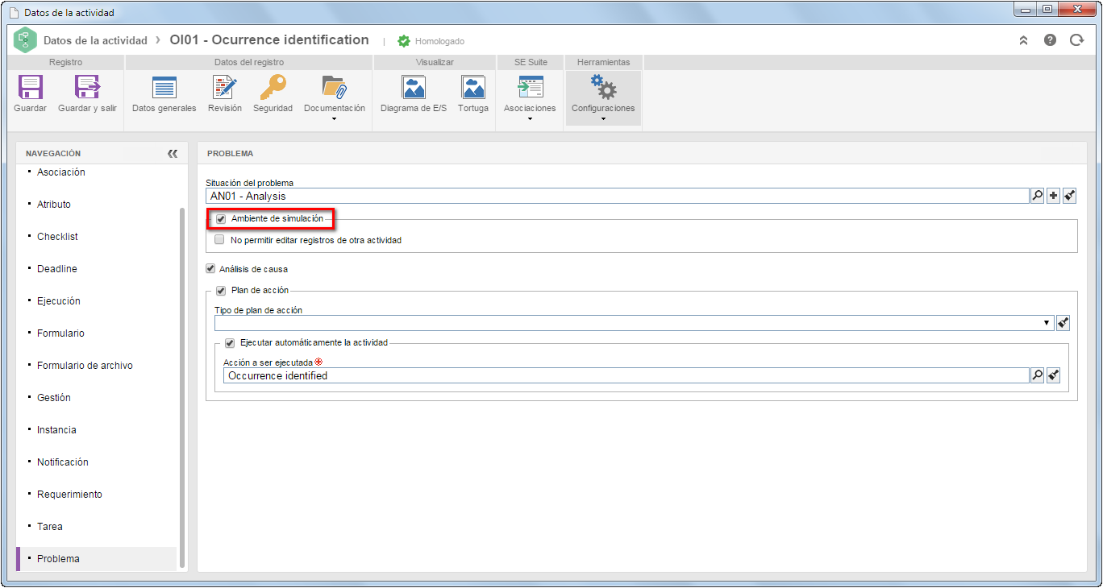The image size is (1103, 588).
Task: Enable No permitir editar registros de otra actividad
Action: [x=219, y=239]
